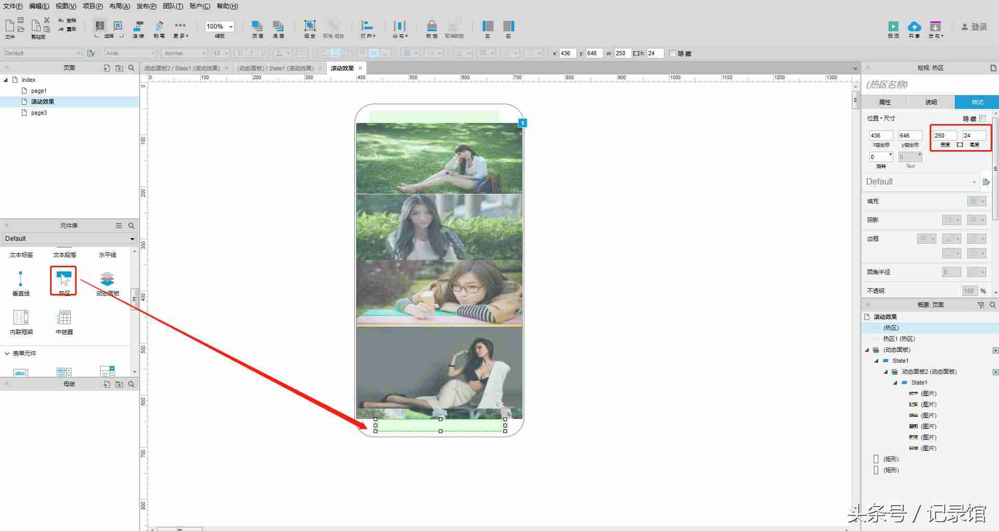
Task: Select the 中继器 repeater widget
Action: pos(64,322)
